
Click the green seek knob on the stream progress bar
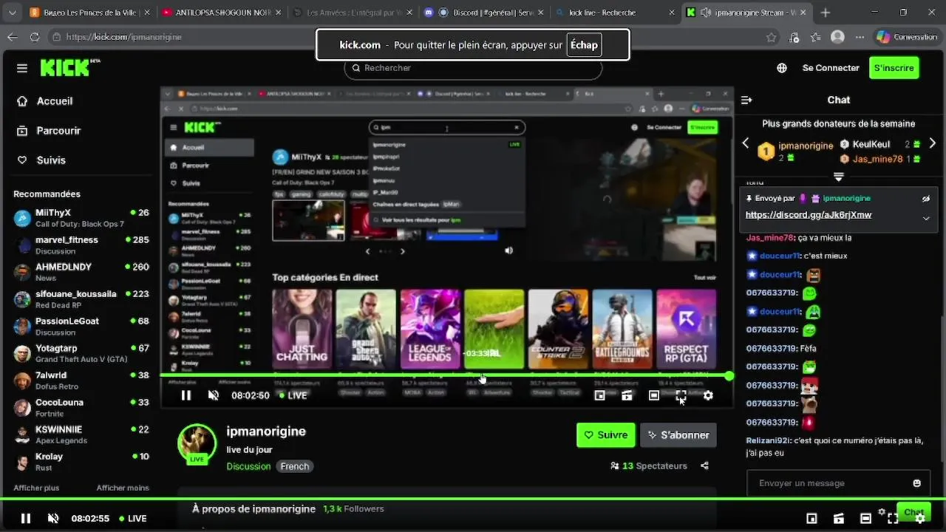729,376
